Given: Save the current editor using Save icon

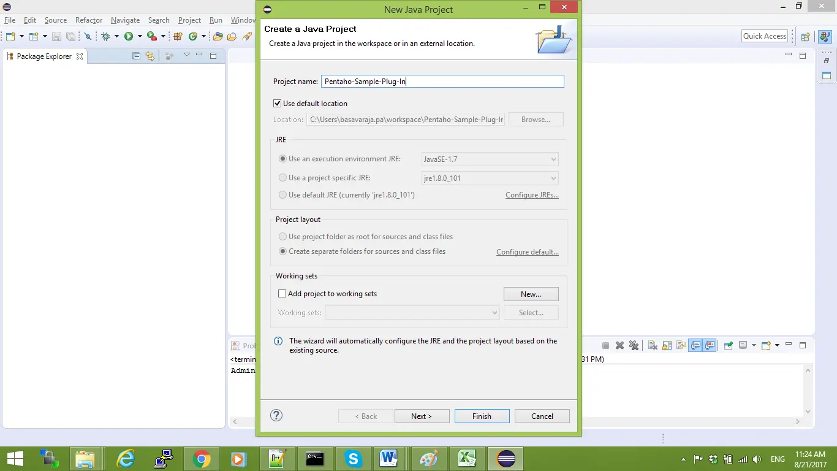Looking at the screenshot, I should click(57, 36).
